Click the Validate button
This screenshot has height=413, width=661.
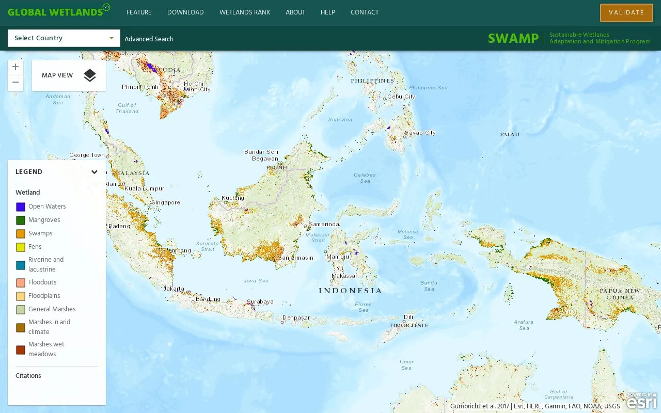pos(626,13)
